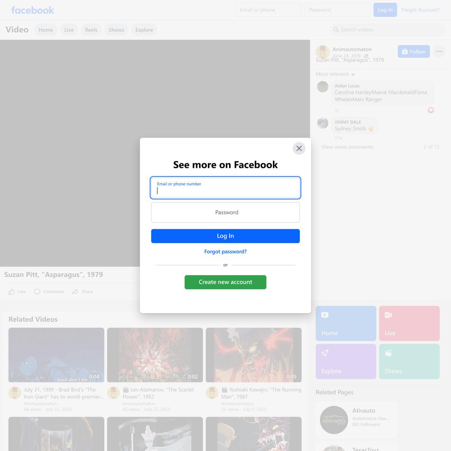
Task: Open the Iron Giant related video thumbnail
Action: coord(56,355)
